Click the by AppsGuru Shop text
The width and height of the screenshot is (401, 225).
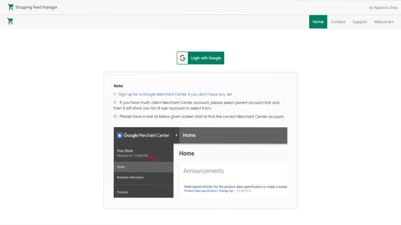click(383, 7)
